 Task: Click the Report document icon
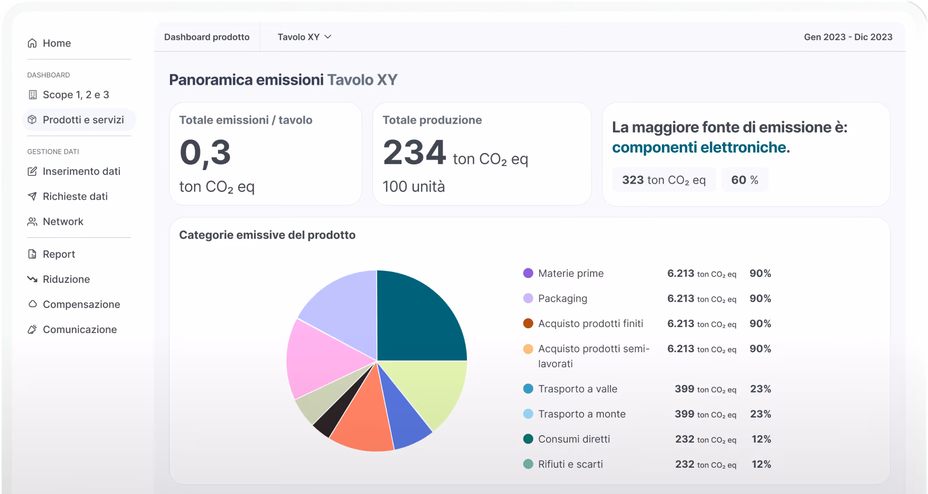pos(32,254)
